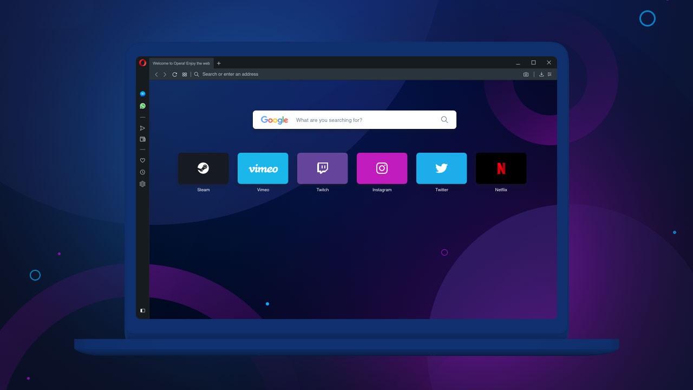Open the downloads icon
The width and height of the screenshot is (693, 390).
(x=541, y=74)
